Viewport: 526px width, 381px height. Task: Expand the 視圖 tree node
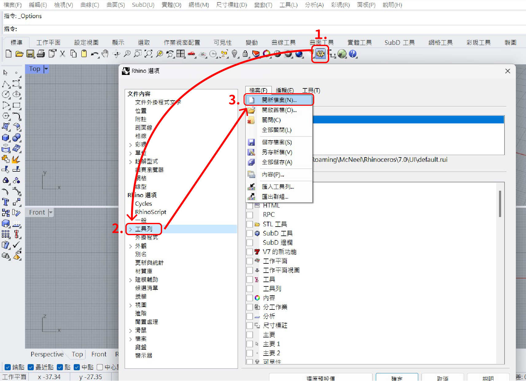click(x=131, y=305)
